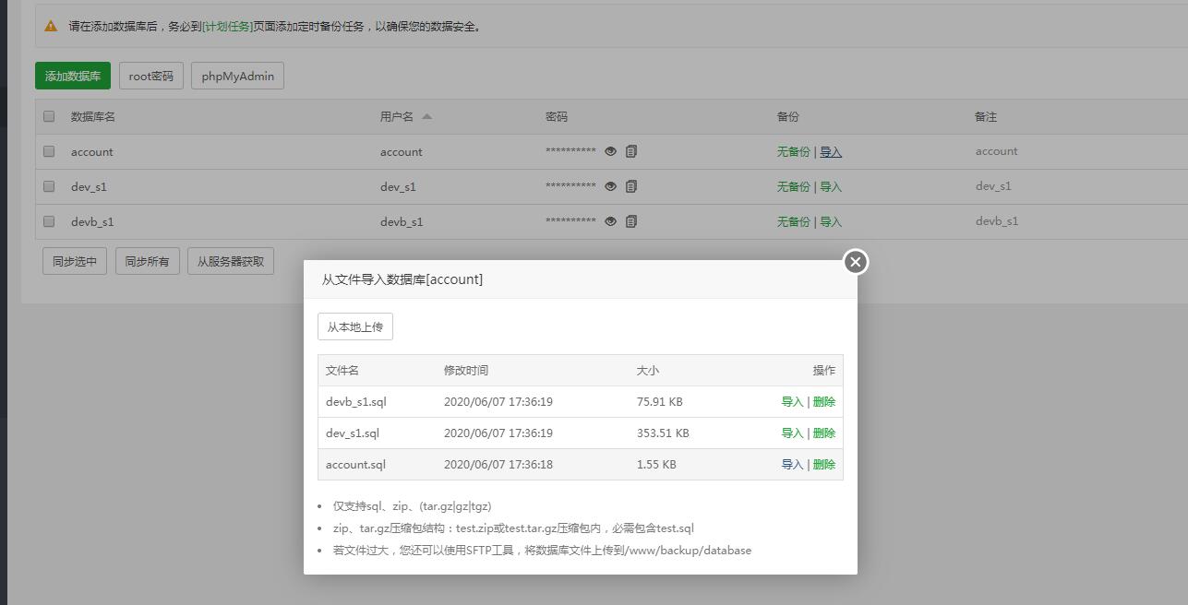
Task: Open the 计划任务 link in the warning
Action: click(x=227, y=26)
